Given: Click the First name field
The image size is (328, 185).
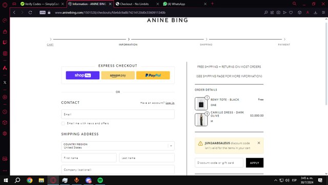Looking at the screenshot, I should click(x=89, y=158).
